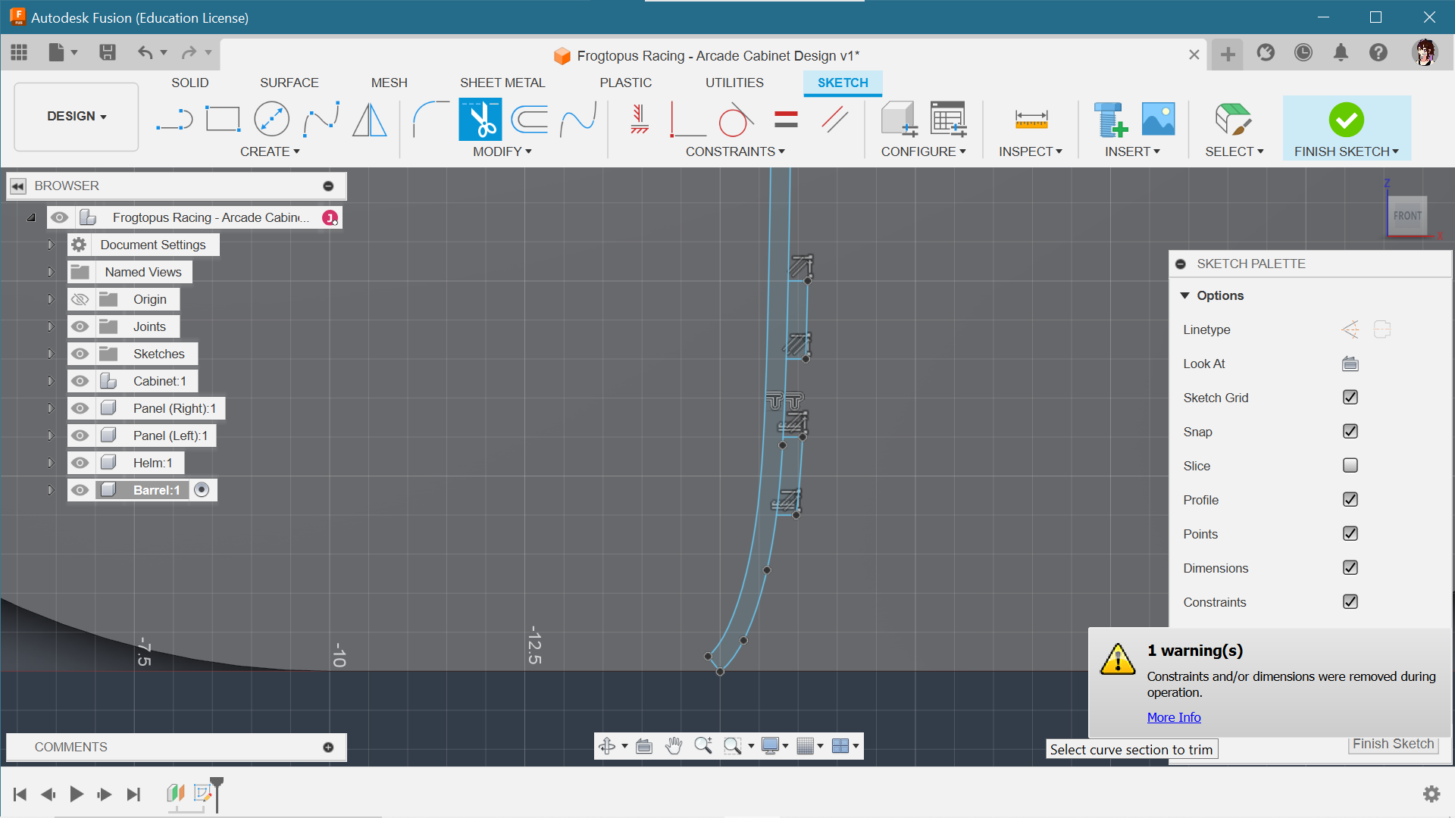1455x818 pixels.
Task: Switch to the SURFACE tab
Action: pos(289,83)
